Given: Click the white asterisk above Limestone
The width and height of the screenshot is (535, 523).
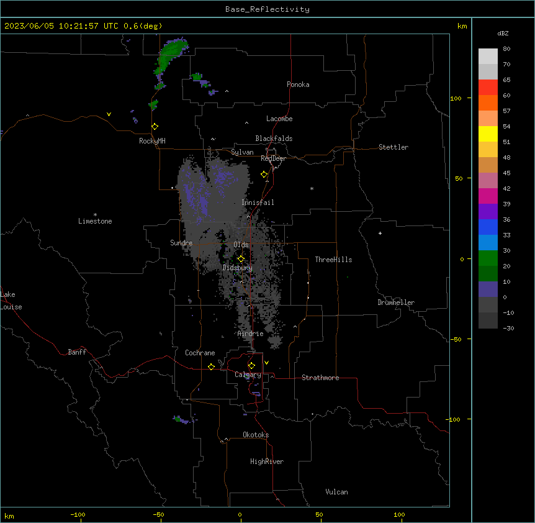Looking at the screenshot, I should tap(95, 215).
